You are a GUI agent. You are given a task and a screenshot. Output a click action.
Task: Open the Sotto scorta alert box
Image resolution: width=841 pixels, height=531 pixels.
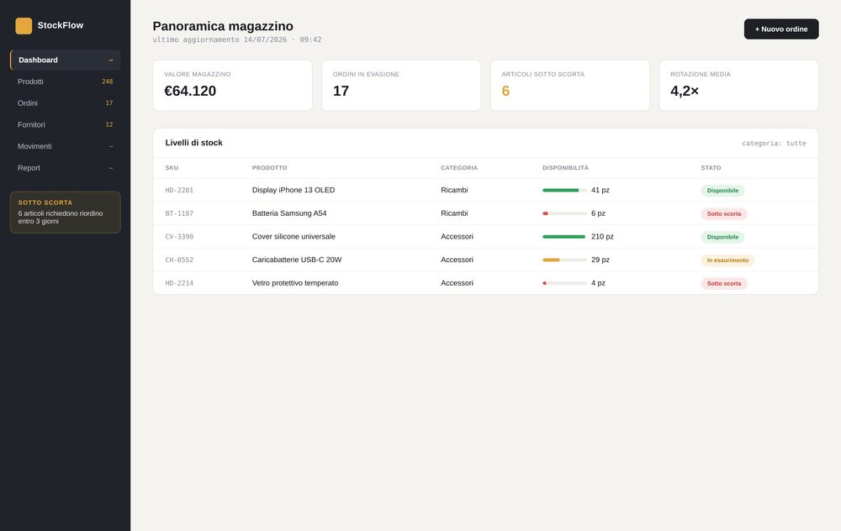tap(65, 213)
